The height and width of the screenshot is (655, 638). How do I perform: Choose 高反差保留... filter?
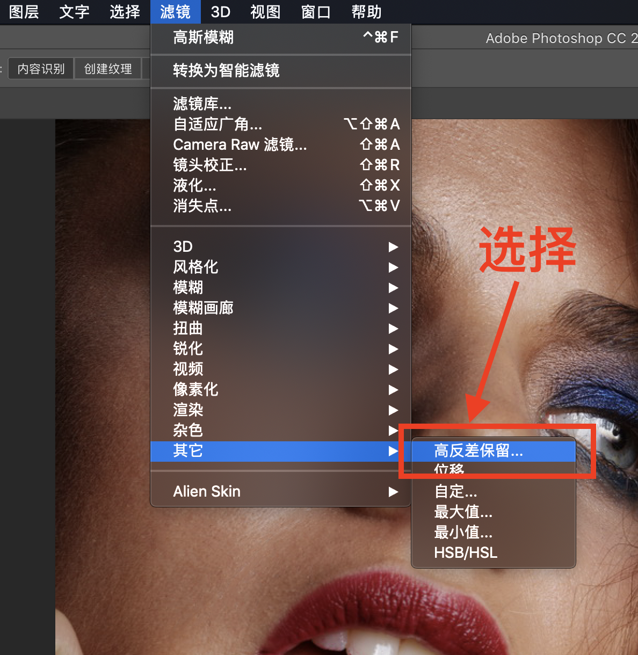pos(494,451)
